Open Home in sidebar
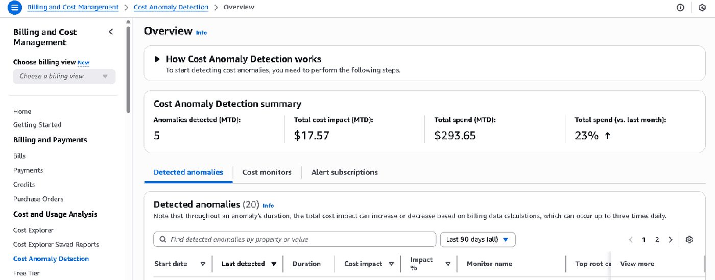 (x=22, y=111)
